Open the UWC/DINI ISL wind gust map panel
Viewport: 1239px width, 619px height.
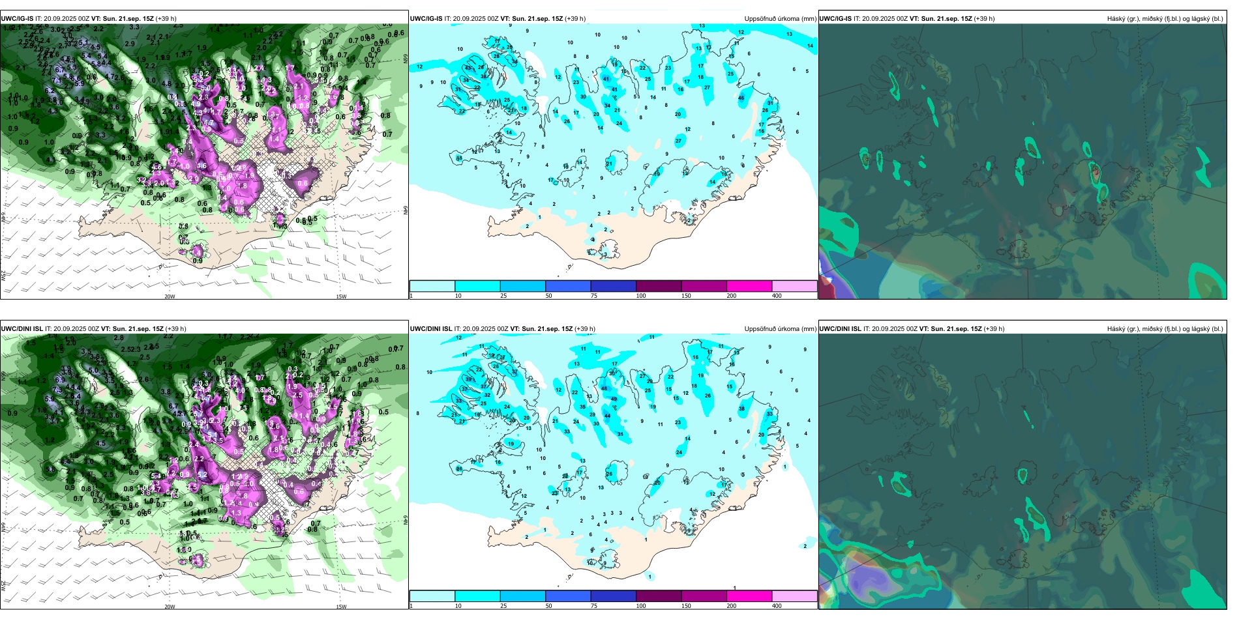(204, 471)
